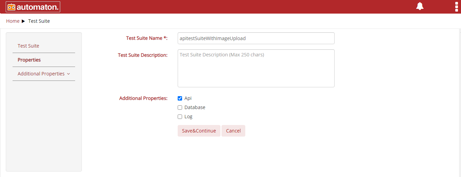Enable the Database checkbox
The width and height of the screenshot is (461, 177).
180,108
